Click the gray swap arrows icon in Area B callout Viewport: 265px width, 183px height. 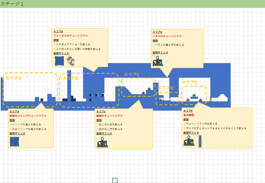coord(70,61)
